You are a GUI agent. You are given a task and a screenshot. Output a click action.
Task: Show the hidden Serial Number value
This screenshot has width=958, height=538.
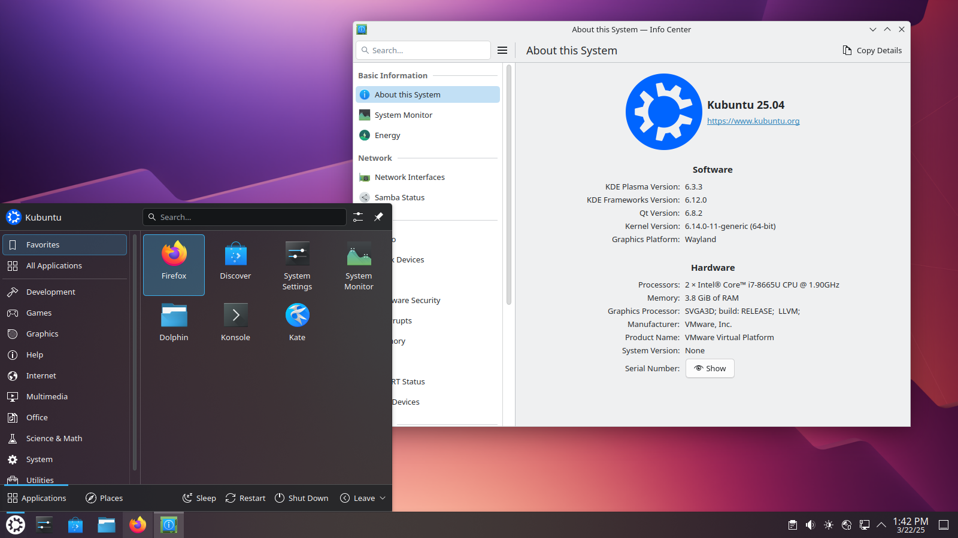point(710,368)
